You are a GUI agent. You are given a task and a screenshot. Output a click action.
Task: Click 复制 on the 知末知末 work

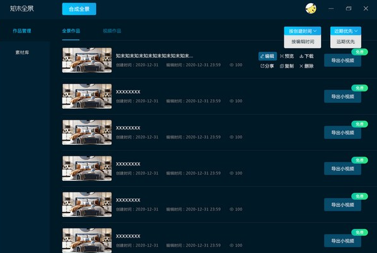[x=286, y=66]
